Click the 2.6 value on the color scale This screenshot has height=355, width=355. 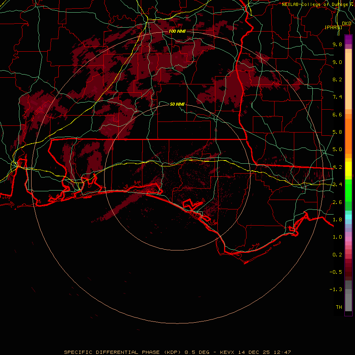[337, 202]
